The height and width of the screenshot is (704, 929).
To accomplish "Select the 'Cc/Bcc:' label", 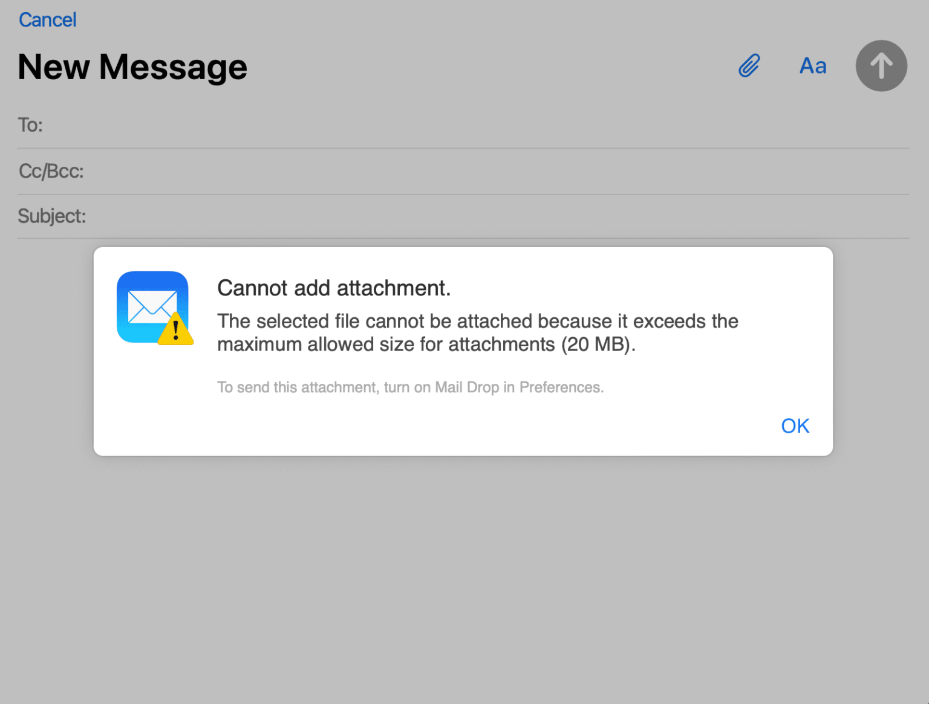I will [x=51, y=172].
